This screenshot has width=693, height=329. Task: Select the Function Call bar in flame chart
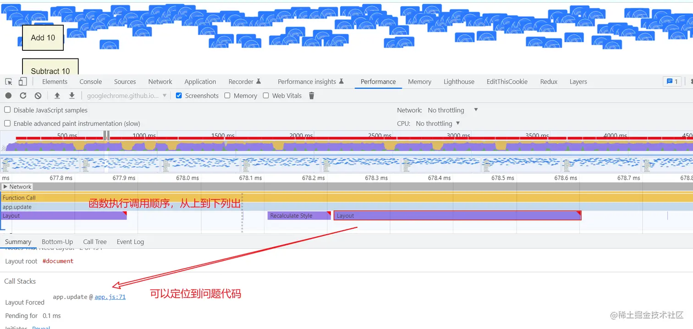click(346, 198)
